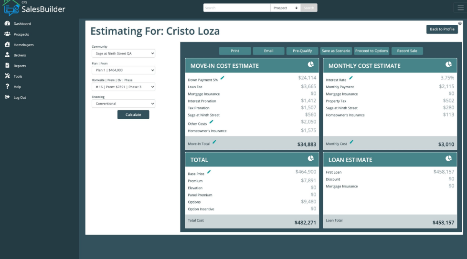Image resolution: width=467 pixels, height=259 pixels.
Task: Edit Base Price pencil icon
Action: pos(209,172)
